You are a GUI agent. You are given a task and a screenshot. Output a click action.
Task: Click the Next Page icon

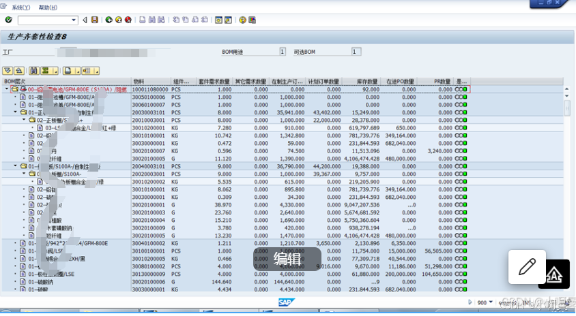195,20
